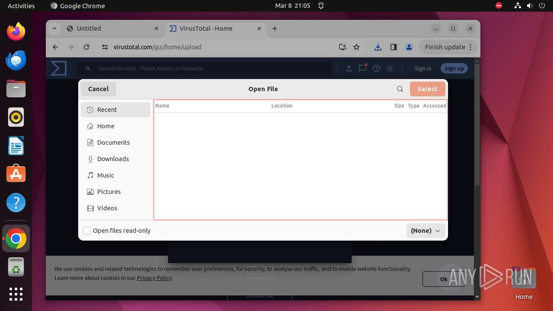Toggle Chrome side panel icon
Viewport: 553px width, 311px height.
coord(394,47)
